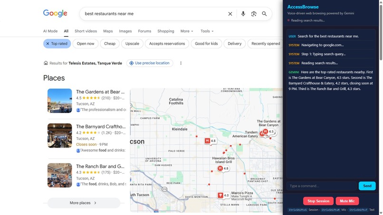The height and width of the screenshot is (215, 383).
Task: Click Catalina Foothills label on map
Action: click(176, 101)
